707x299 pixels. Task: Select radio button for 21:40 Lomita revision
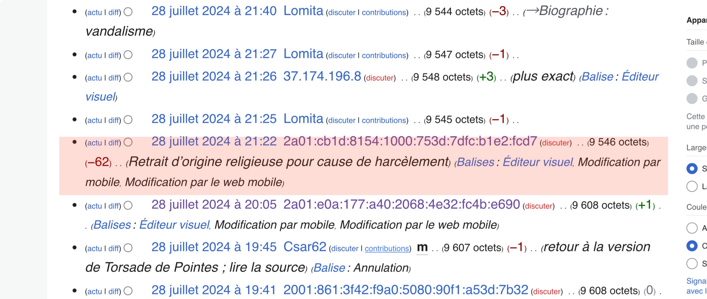[x=128, y=12]
